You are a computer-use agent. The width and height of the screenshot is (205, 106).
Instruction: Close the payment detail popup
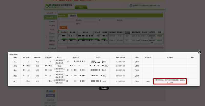tap(200, 52)
